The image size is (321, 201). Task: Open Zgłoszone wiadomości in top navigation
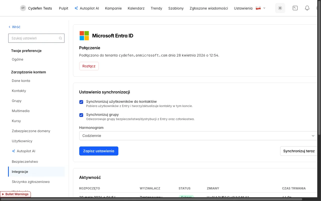coord(209,8)
